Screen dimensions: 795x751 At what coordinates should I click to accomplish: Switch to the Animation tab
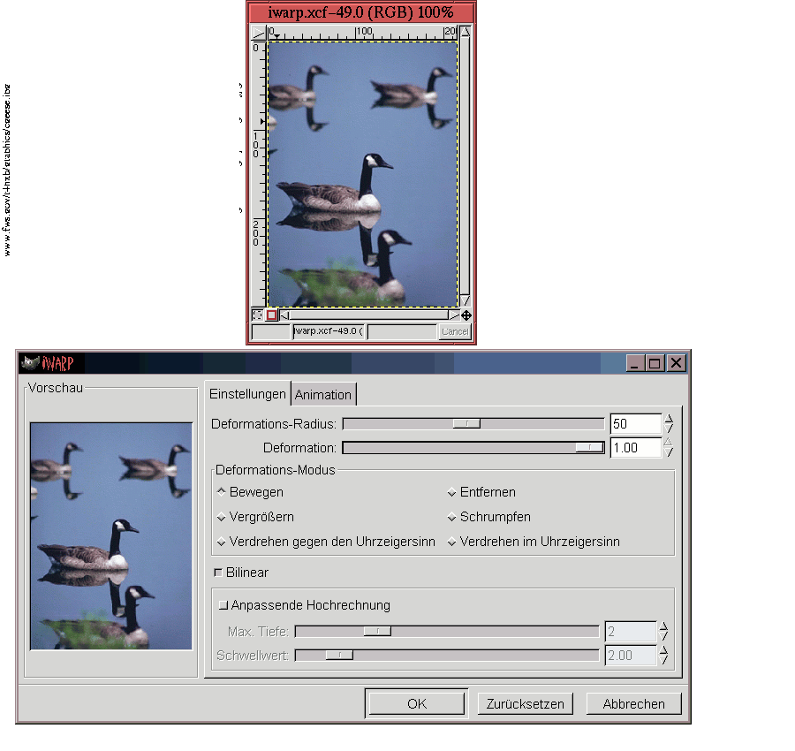[x=323, y=394]
